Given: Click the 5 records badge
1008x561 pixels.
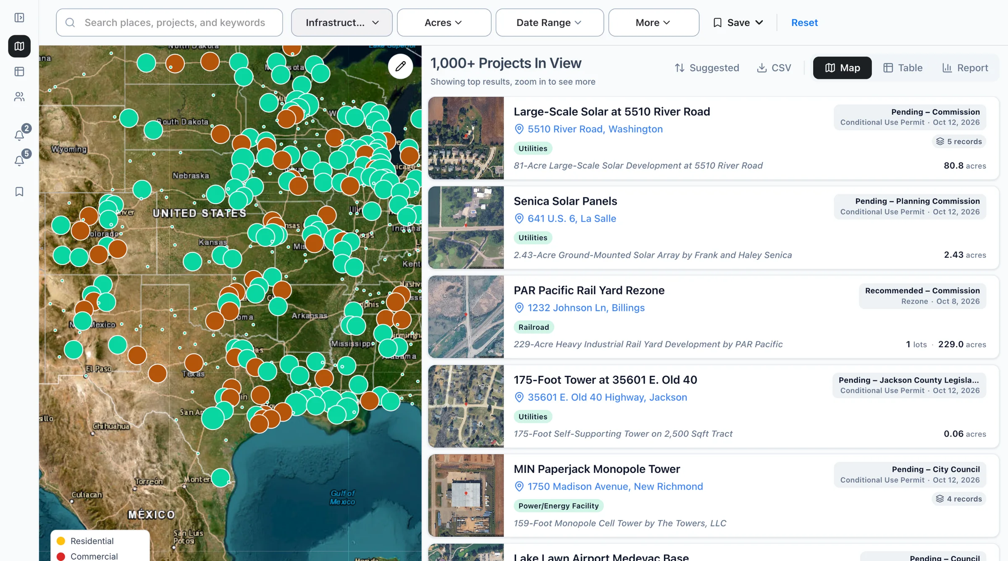Looking at the screenshot, I should tap(959, 142).
